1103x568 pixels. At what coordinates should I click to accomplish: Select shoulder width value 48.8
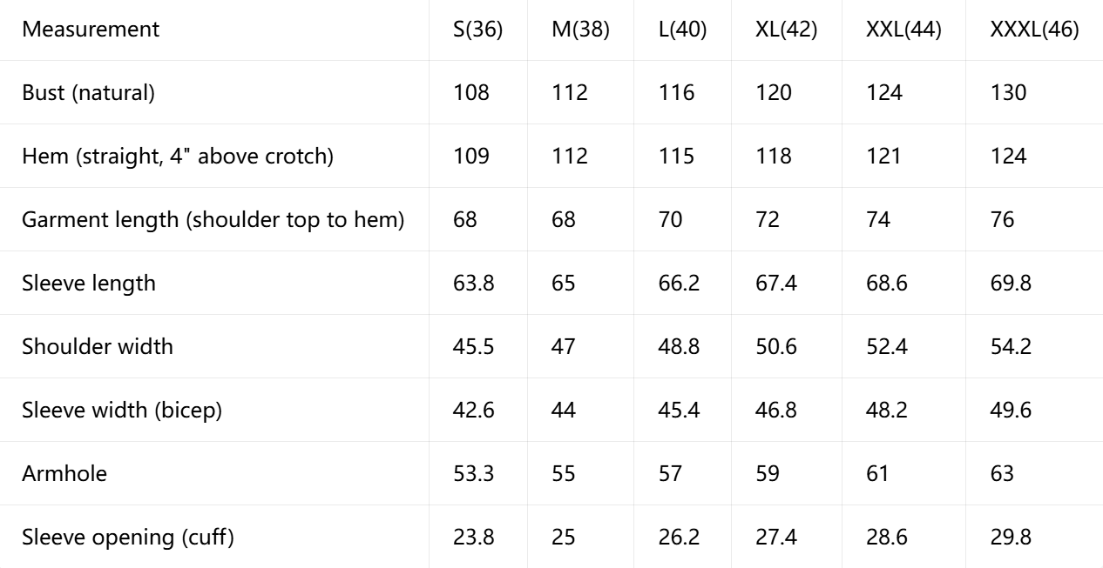pos(679,347)
